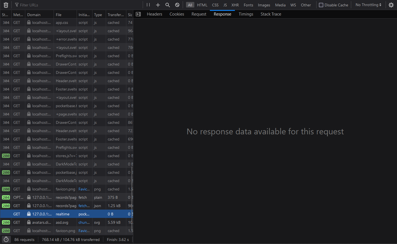The height and width of the screenshot is (244, 397).
Task: Open the fetch initiator link for records json request
Action: point(84,206)
